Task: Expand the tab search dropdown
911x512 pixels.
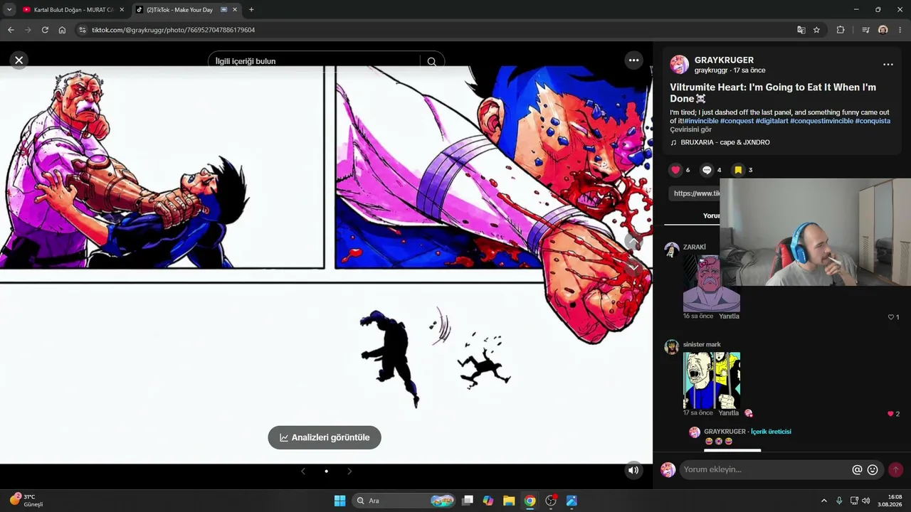Action: [9, 10]
